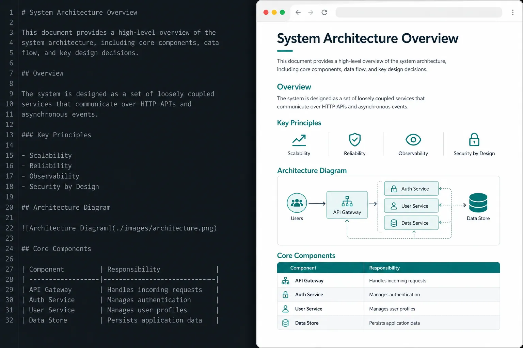Click the browser back arrow
Viewport: 523px width, 348px height.
point(298,12)
